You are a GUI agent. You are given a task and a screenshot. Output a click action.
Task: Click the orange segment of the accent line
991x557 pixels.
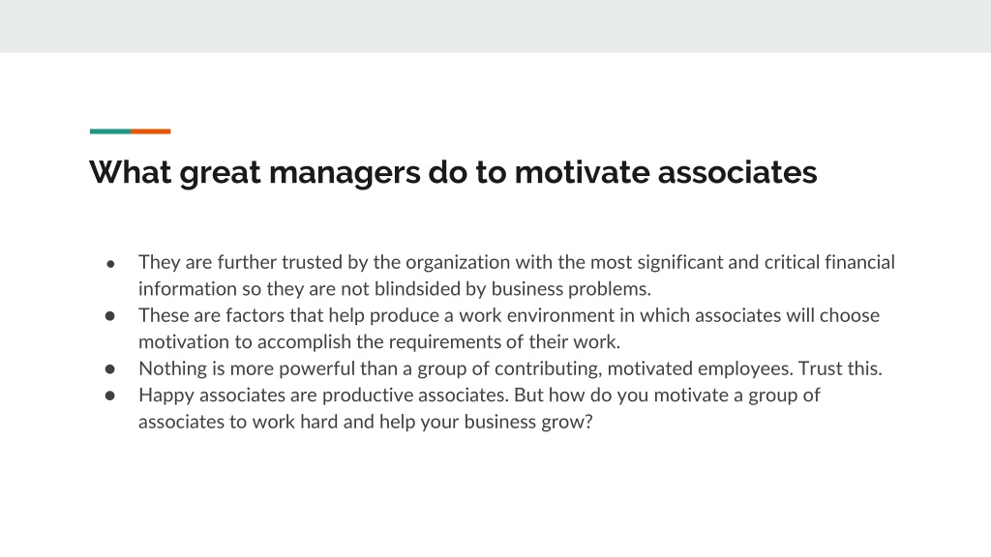[150, 132]
